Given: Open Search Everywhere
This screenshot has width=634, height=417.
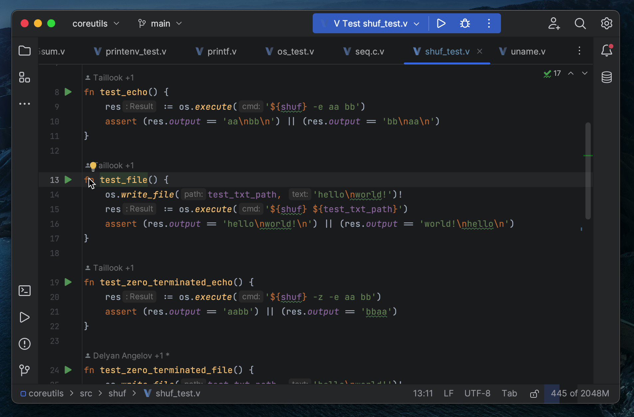Looking at the screenshot, I should pos(580,23).
